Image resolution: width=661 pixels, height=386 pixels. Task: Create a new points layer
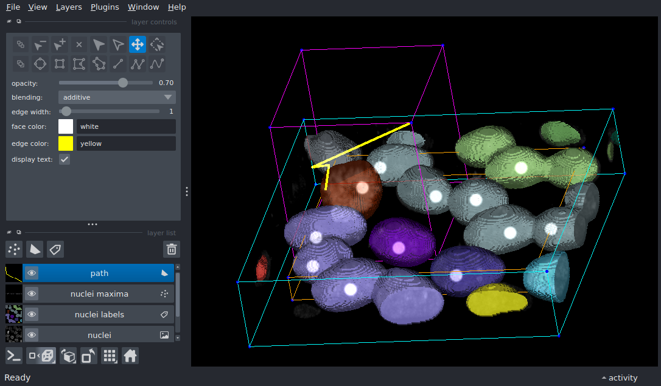pos(14,249)
